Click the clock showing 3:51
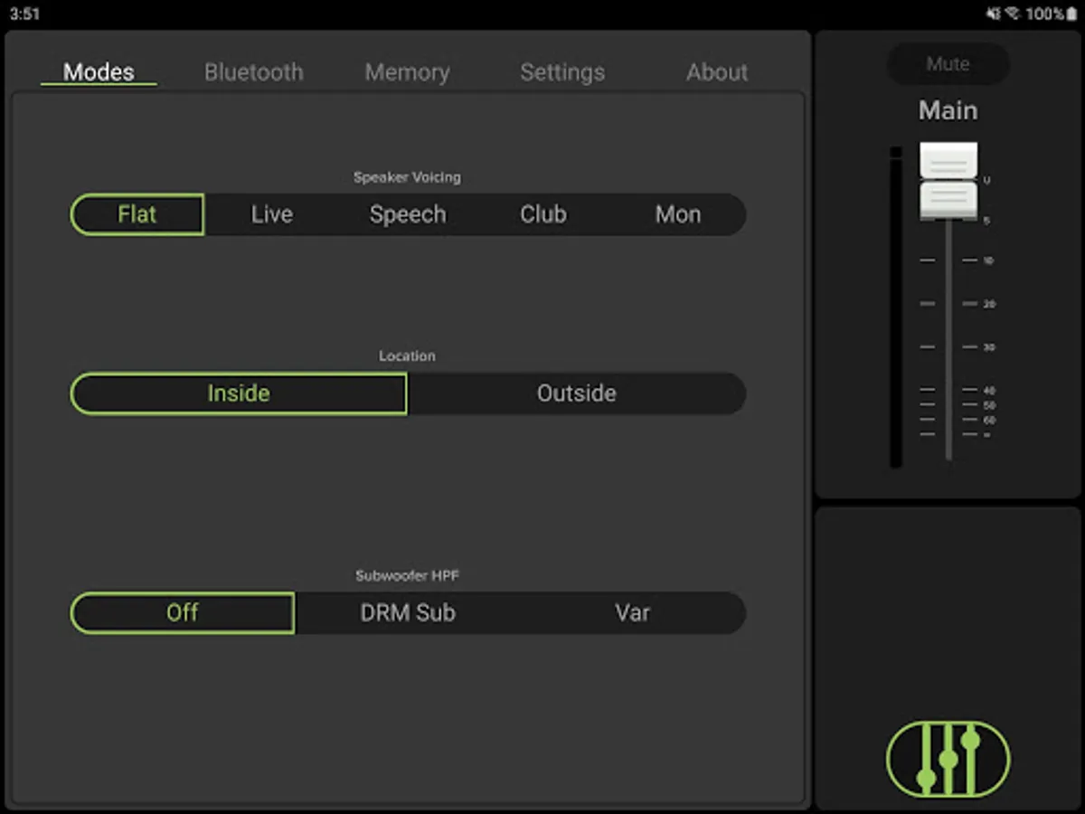The image size is (1085, 814). (x=24, y=14)
